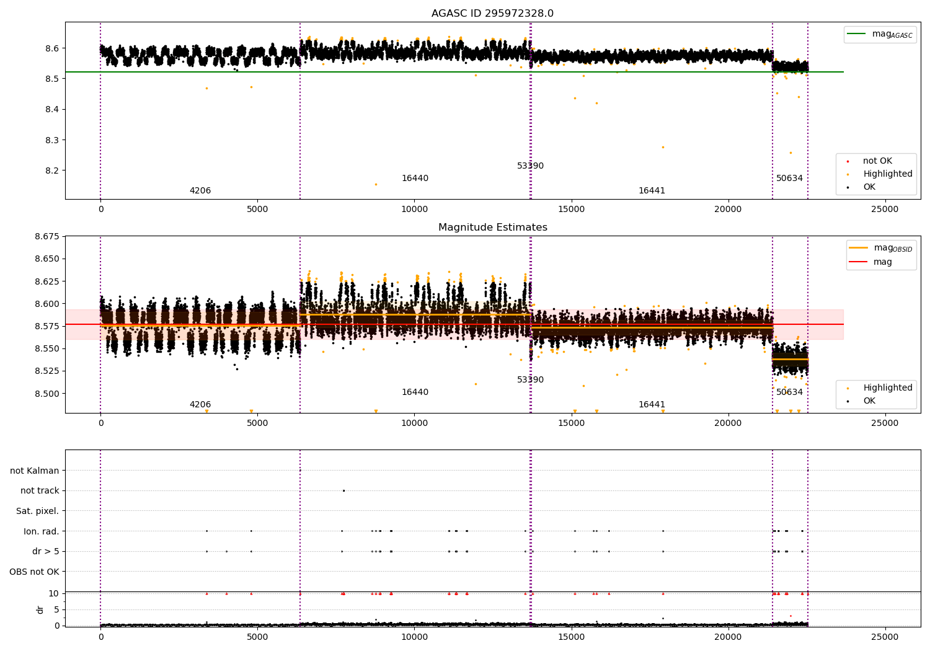This screenshot has height=651, width=930.
Task: Click y-axis tick 8.575 in middle panel
Action: point(47,326)
